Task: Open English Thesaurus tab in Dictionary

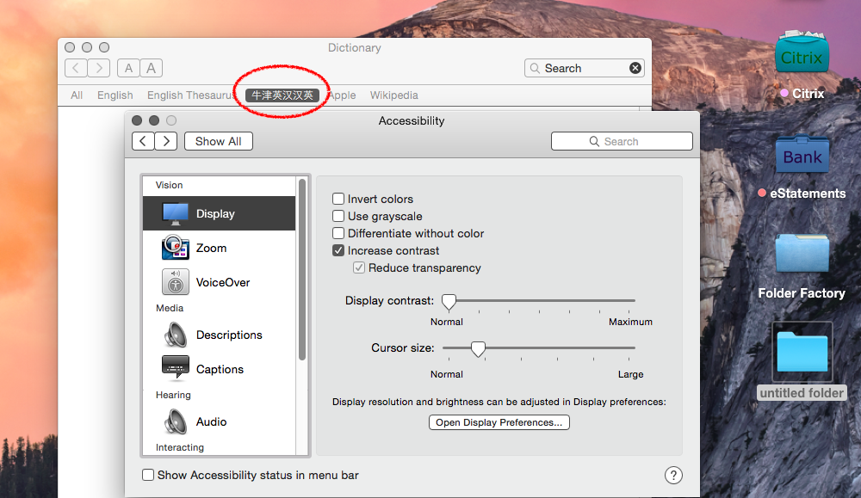Action: 190,95
